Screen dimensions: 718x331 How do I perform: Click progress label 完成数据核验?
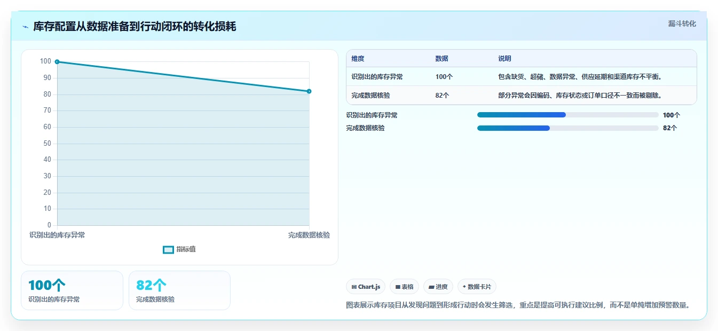click(365, 128)
